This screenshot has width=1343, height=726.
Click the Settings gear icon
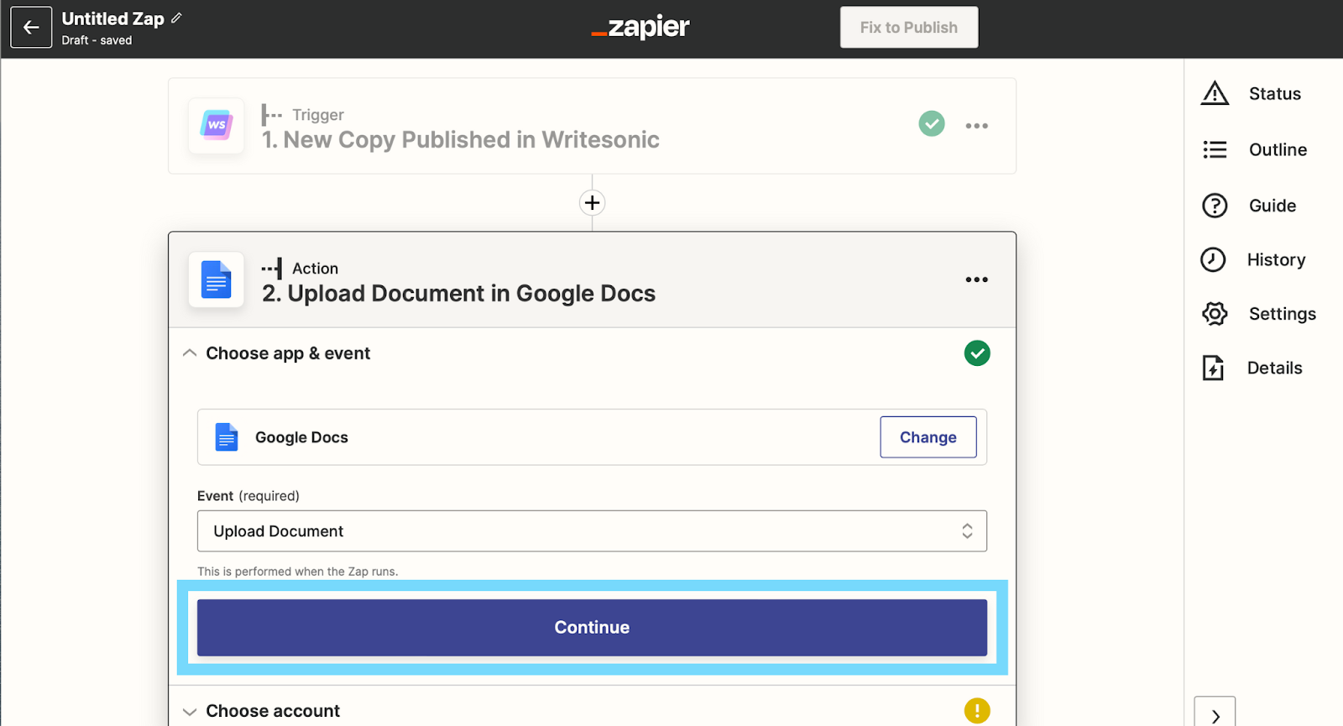(1215, 314)
